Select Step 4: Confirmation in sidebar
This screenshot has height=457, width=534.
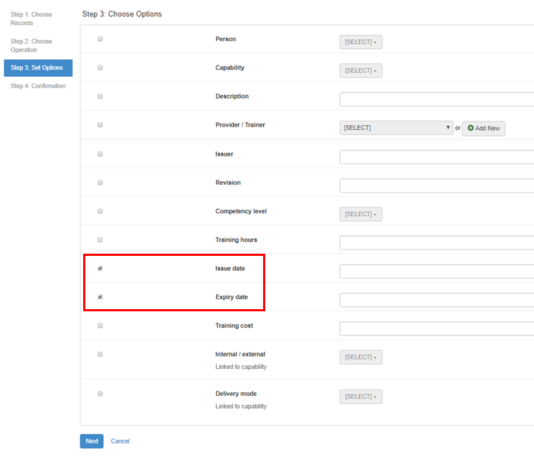38,86
